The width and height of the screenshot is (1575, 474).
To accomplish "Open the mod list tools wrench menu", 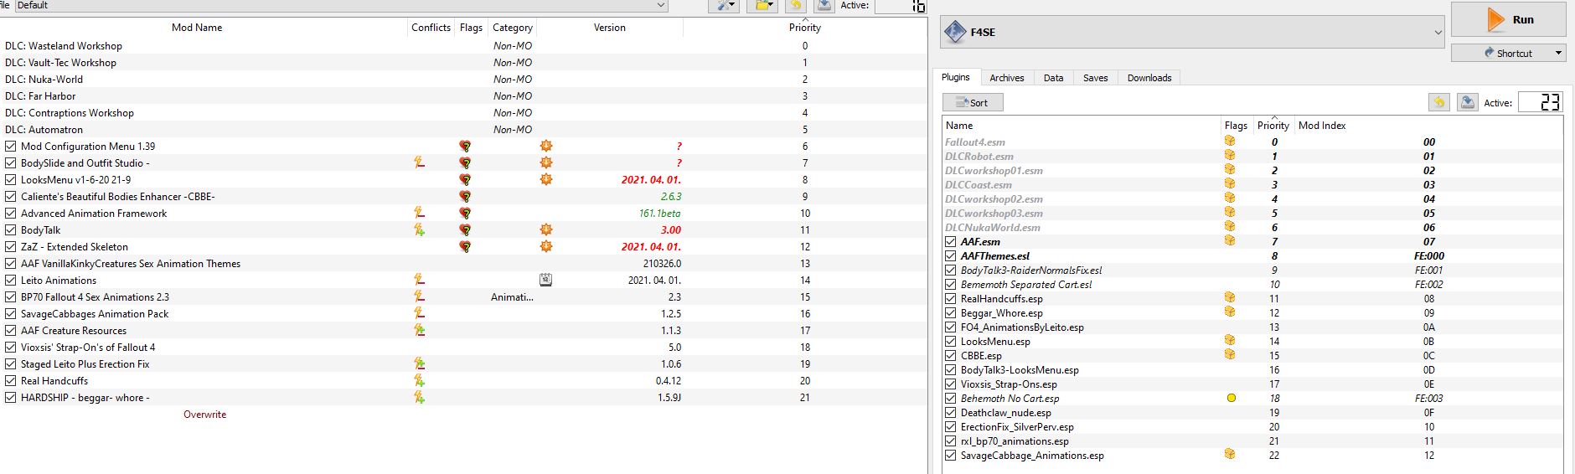I will coord(723,5).
